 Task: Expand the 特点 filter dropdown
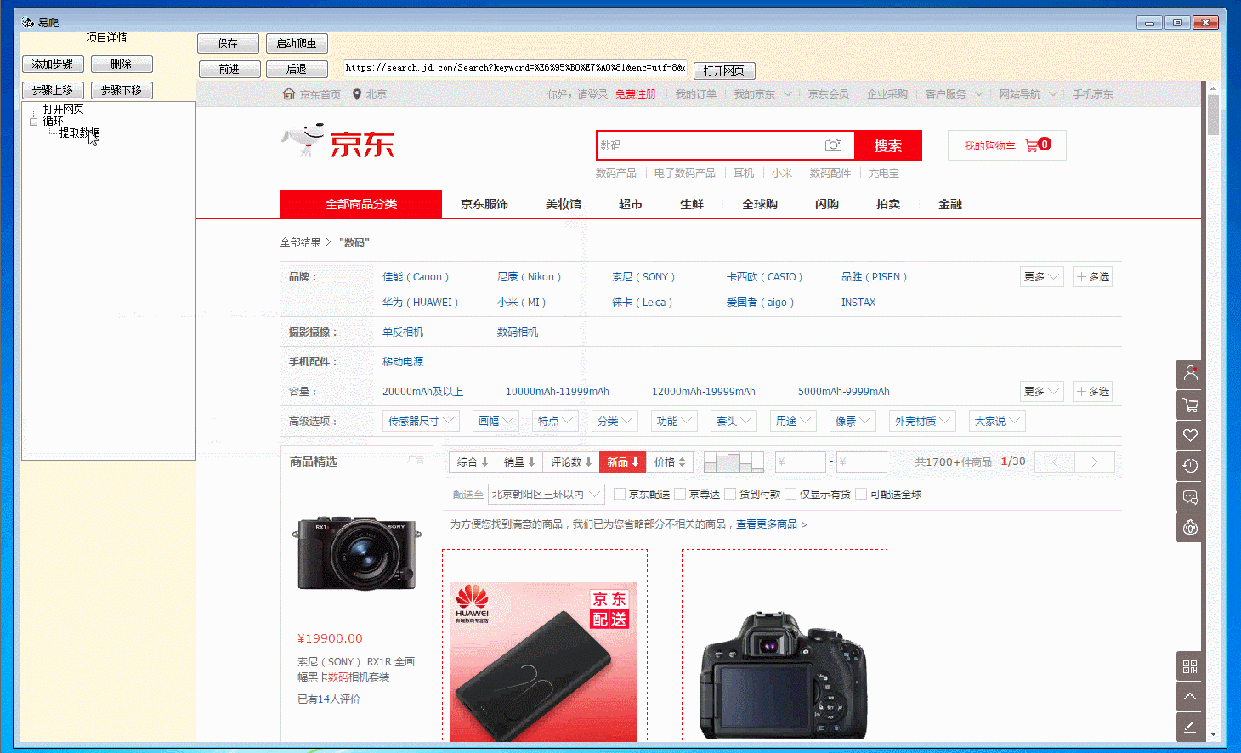(555, 421)
